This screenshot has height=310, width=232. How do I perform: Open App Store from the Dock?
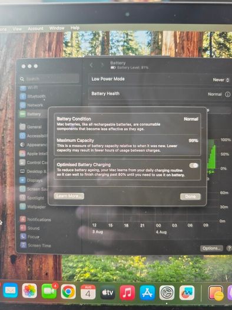click(147, 293)
